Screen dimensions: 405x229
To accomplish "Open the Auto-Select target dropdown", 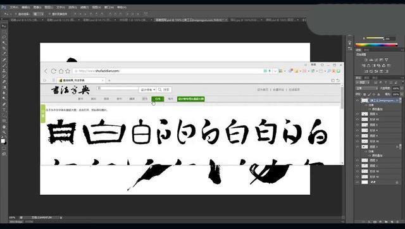I will [38, 14].
